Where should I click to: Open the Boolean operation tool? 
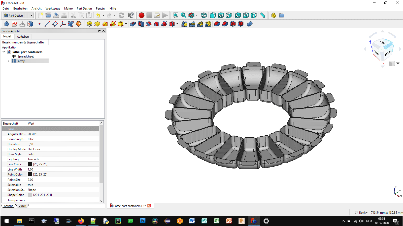tap(250, 24)
